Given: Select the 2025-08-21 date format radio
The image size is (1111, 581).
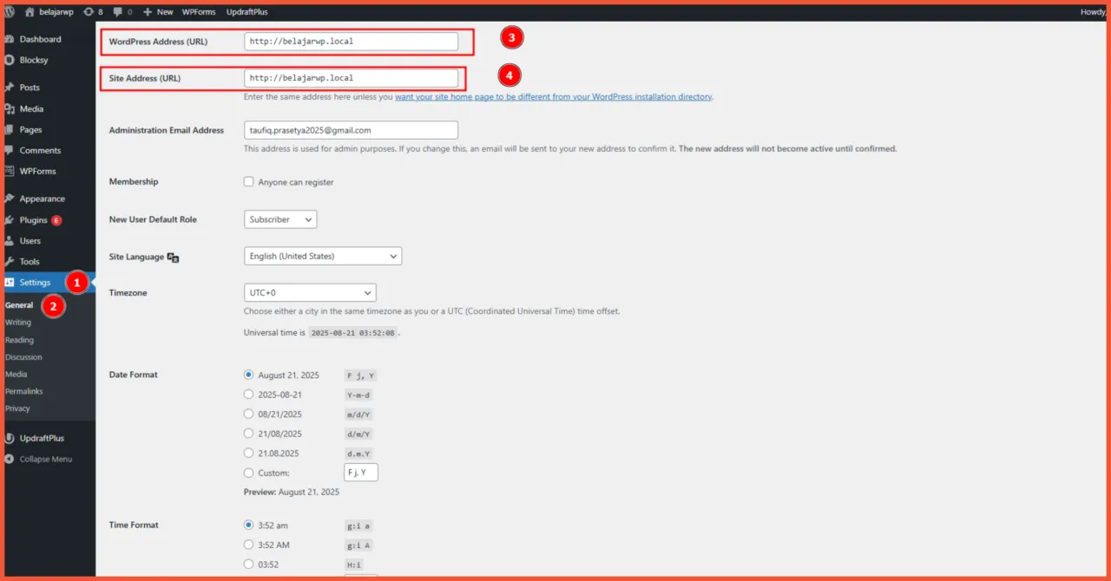Looking at the screenshot, I should pos(249,395).
